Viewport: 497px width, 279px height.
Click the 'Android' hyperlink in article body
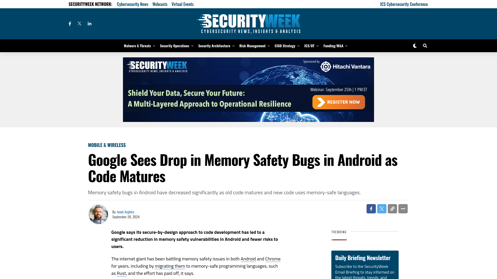(x=248, y=259)
